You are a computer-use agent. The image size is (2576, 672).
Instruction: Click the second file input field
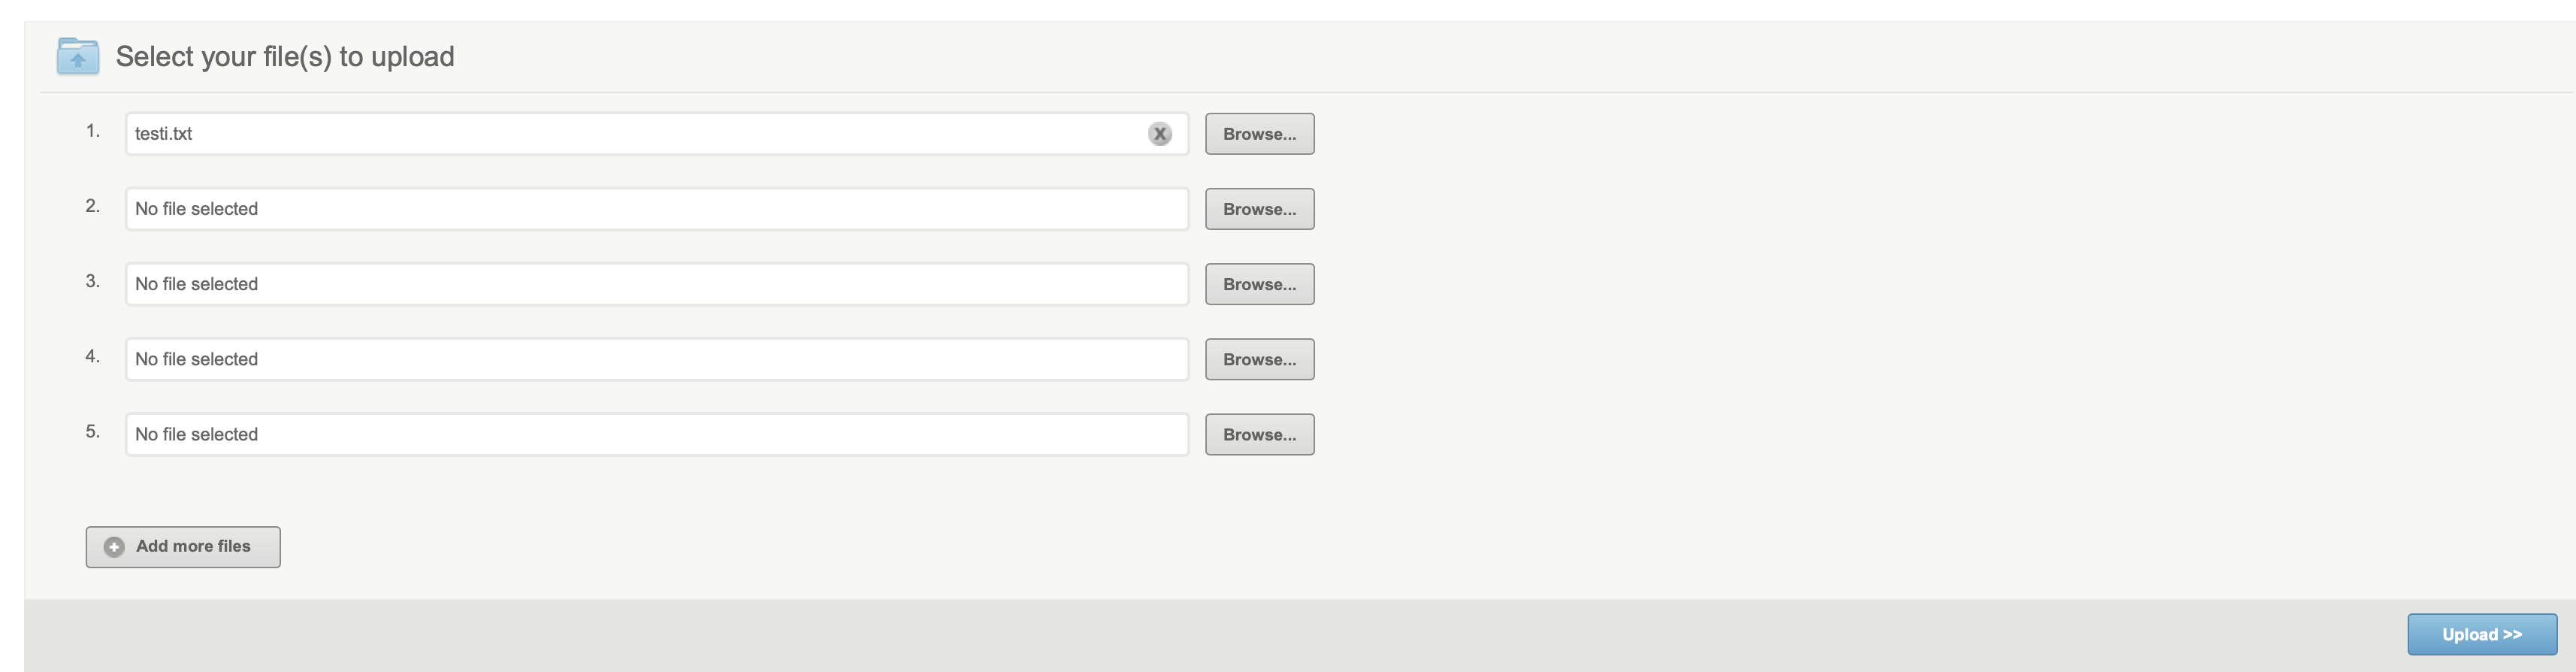[x=656, y=209]
